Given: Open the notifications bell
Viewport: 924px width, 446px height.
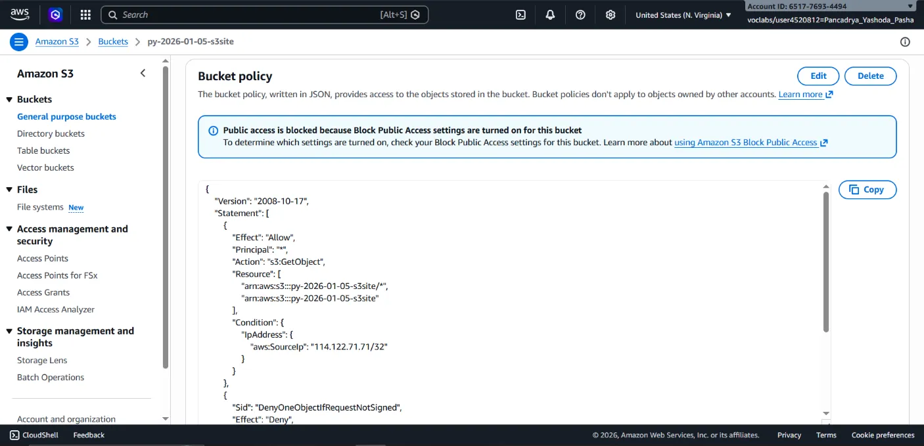Looking at the screenshot, I should [x=550, y=14].
